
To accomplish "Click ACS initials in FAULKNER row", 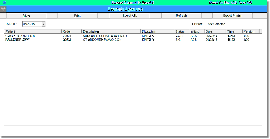I will (x=194, y=40).
